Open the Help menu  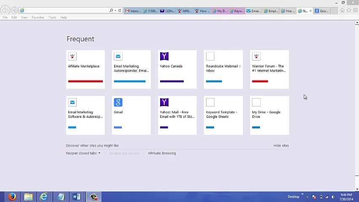(x=64, y=17)
